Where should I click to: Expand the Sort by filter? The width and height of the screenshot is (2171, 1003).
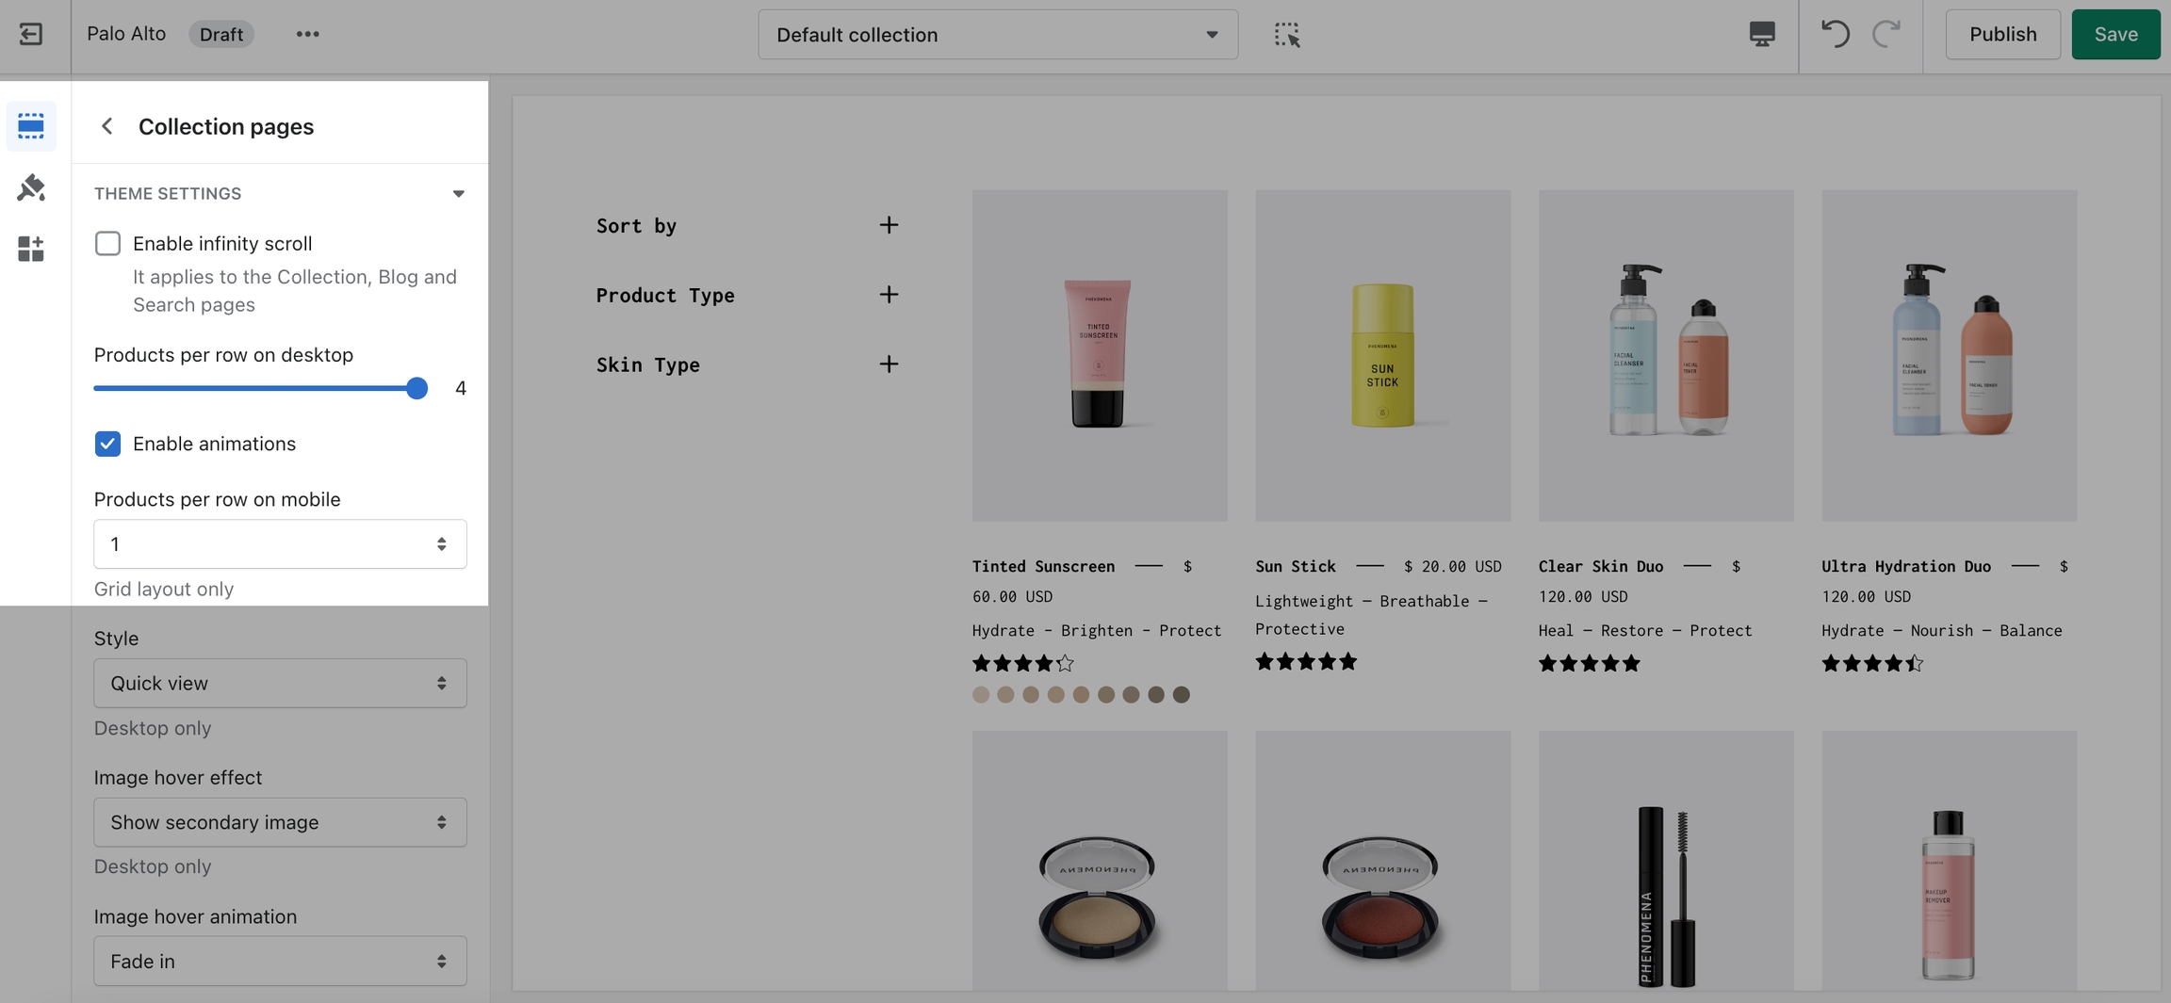(x=888, y=225)
